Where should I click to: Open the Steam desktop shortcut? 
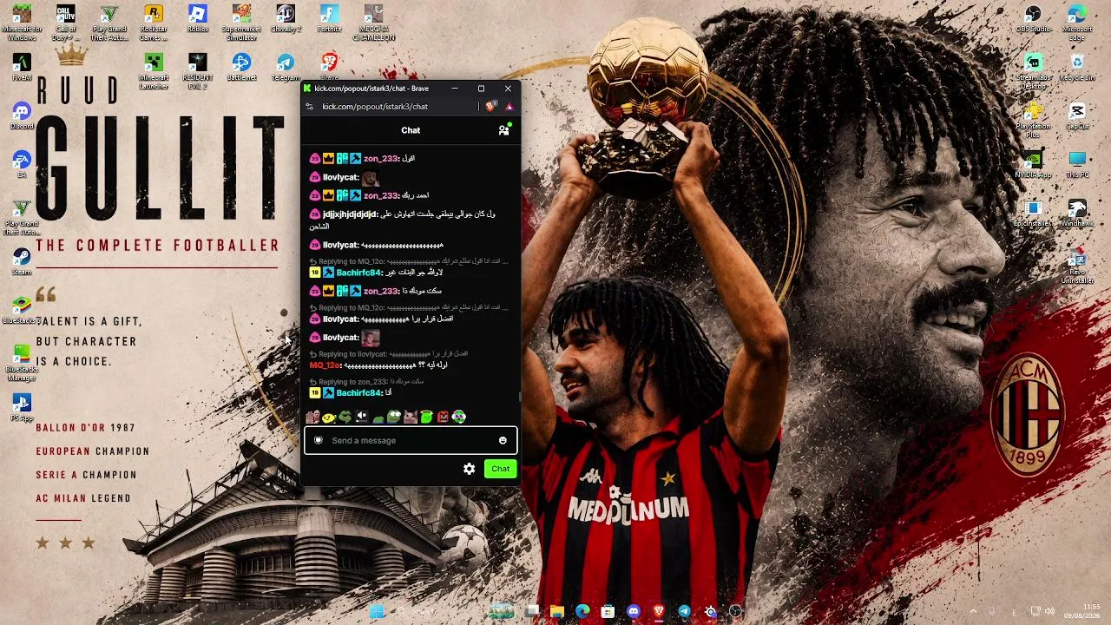tap(22, 261)
